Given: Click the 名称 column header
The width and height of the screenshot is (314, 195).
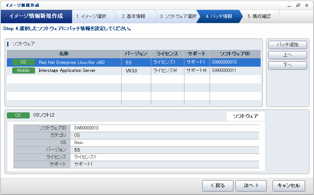Looking at the screenshot, I should tap(64, 54).
